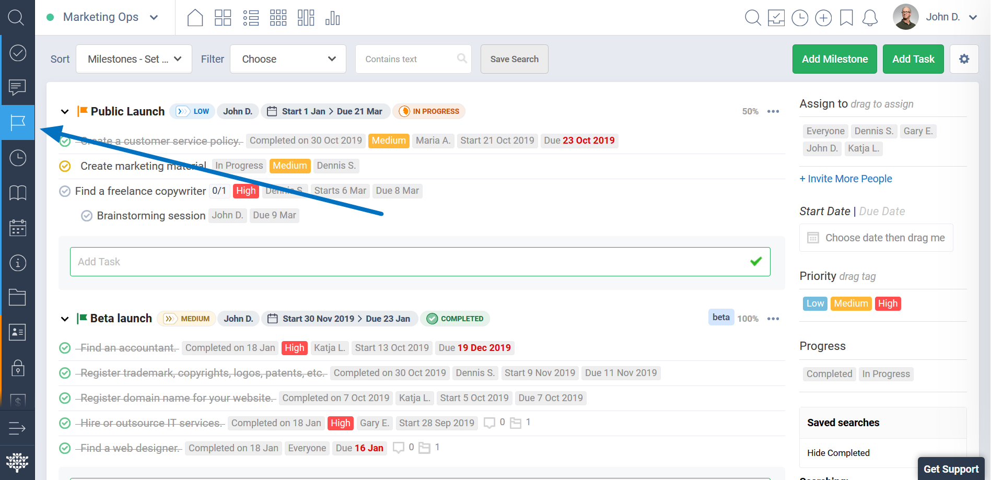
Task: Click the calendar icon in left sidebar
Action: coord(18,228)
